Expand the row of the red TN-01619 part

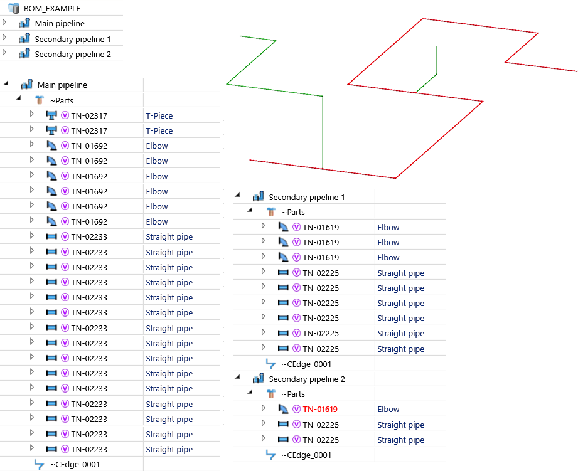pos(263,408)
